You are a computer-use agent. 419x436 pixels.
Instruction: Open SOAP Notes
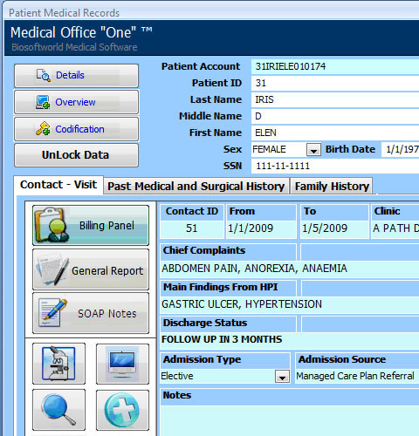(x=91, y=313)
